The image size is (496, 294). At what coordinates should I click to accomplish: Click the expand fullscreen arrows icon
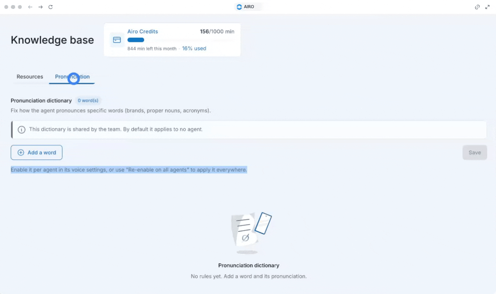click(x=487, y=7)
